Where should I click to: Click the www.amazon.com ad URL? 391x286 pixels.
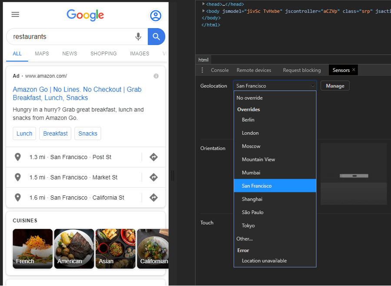(46, 76)
